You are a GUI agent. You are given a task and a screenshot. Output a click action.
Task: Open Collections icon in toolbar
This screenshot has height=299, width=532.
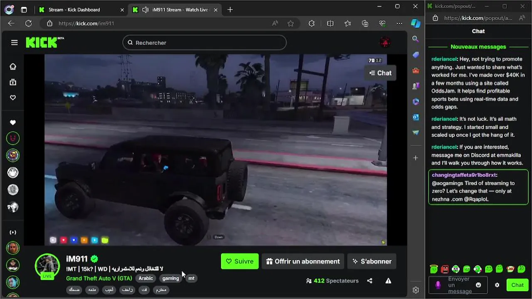tap(365, 24)
